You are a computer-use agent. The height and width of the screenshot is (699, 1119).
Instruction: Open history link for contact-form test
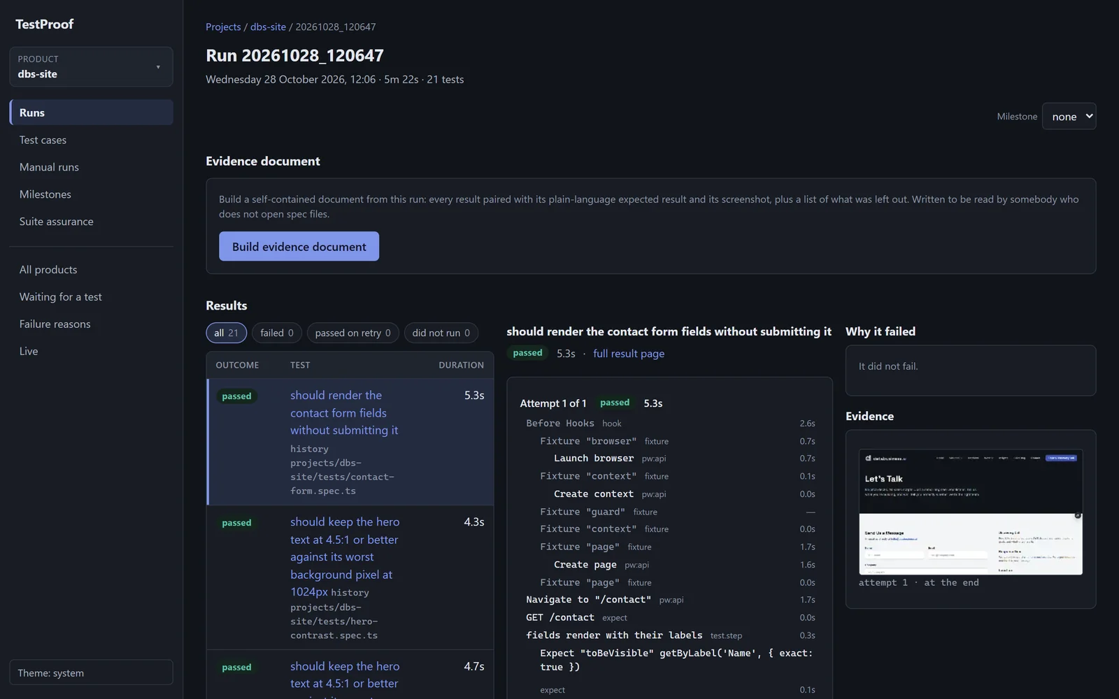pyautogui.click(x=309, y=449)
